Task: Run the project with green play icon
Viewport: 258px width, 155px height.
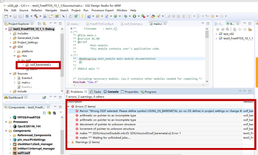Action: pyautogui.click(x=134, y=16)
